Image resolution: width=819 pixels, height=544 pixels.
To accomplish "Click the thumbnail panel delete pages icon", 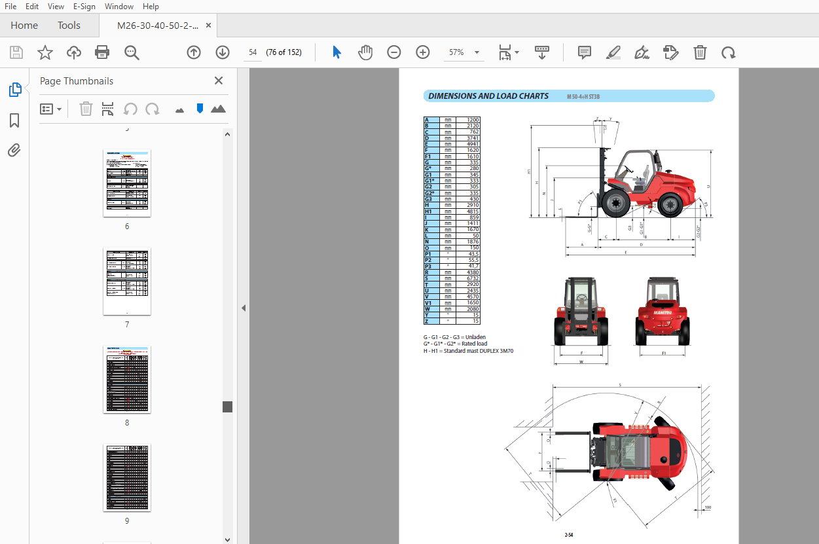I will tap(86, 109).
